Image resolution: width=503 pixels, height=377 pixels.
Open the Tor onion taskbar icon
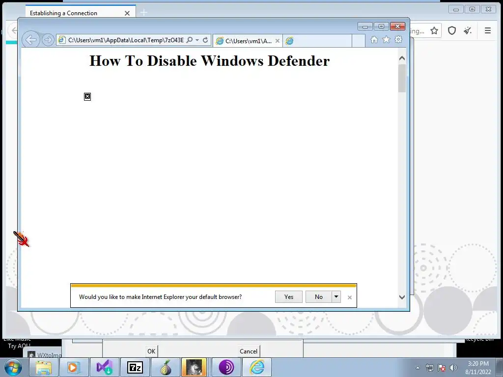[x=165, y=367]
